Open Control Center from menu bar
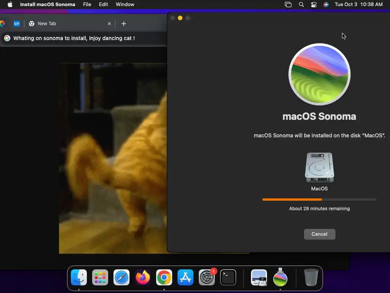Screen dimensions: 390x293 point(314,4)
